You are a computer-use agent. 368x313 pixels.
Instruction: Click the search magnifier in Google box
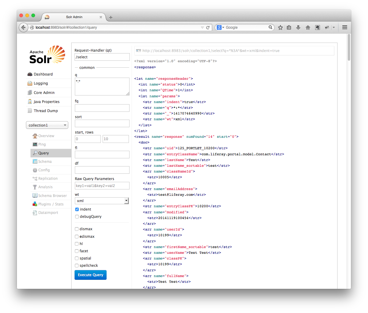tap(270, 27)
